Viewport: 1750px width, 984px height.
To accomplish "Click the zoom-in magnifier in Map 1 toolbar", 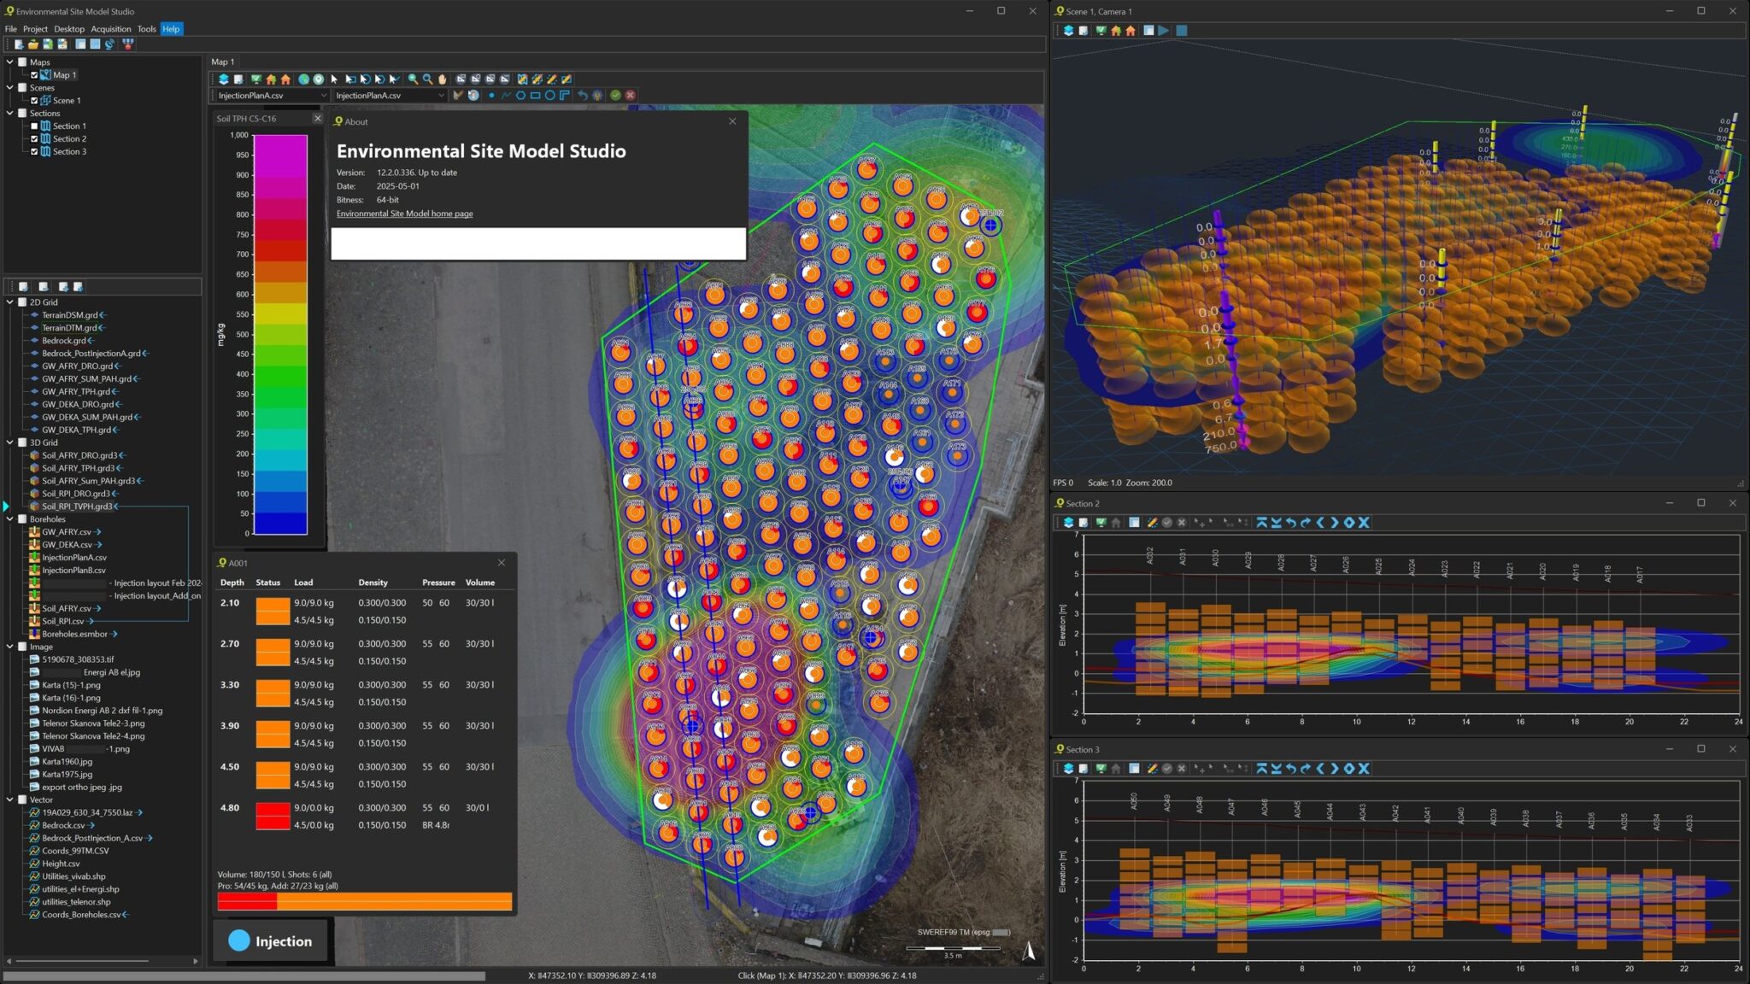I will pyautogui.click(x=413, y=79).
